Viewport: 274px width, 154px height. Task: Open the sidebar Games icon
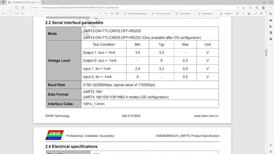[x=271, y=27]
